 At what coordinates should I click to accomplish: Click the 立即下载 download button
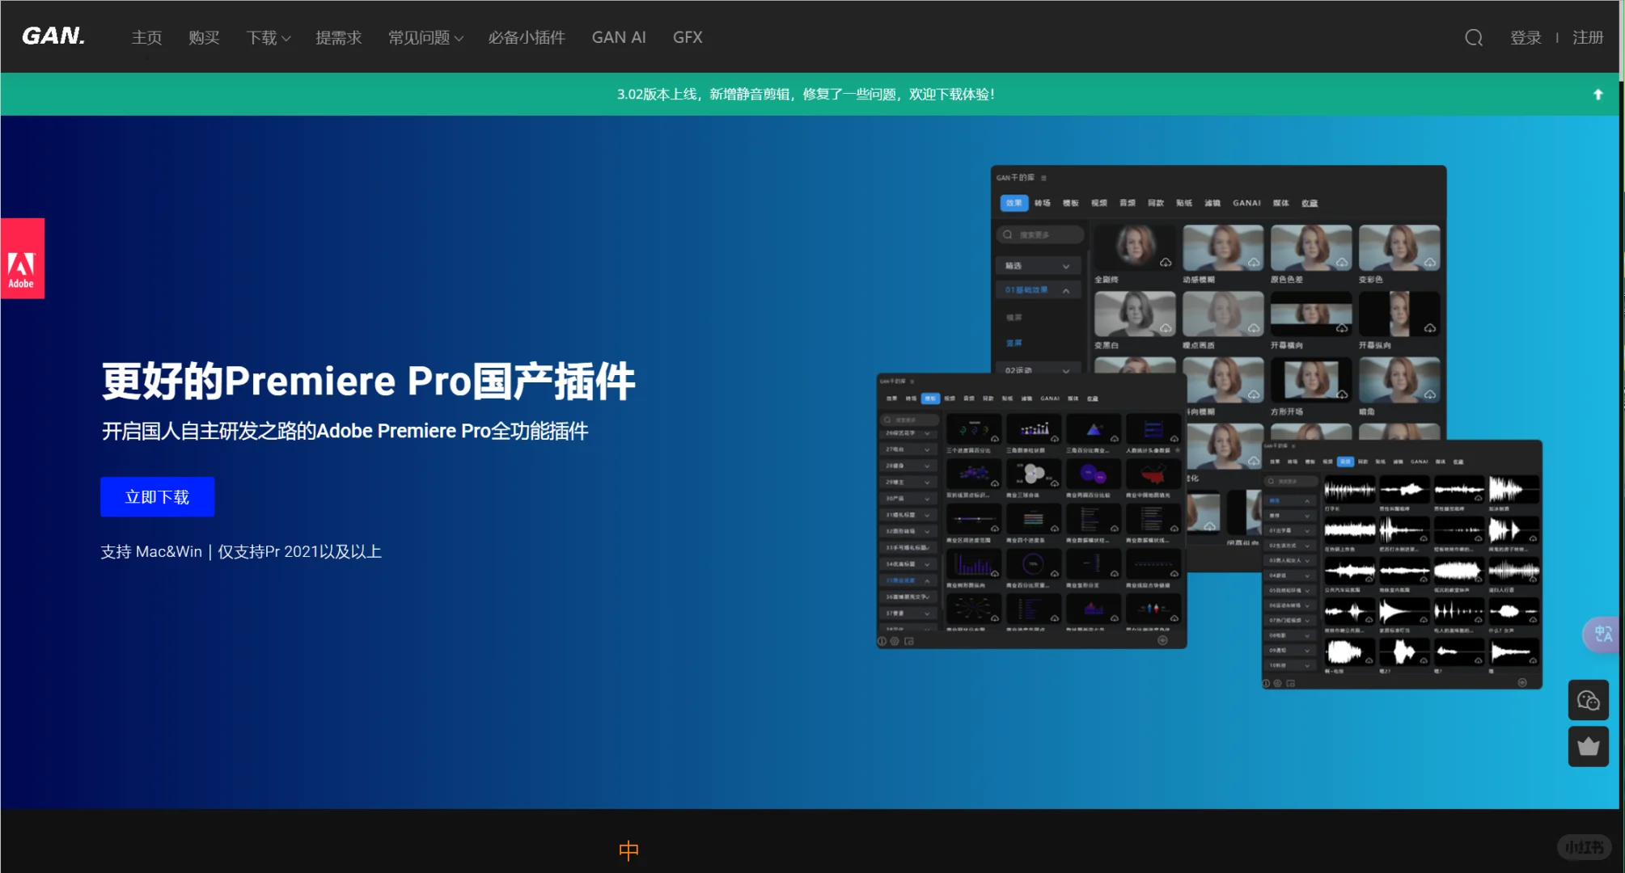(x=156, y=496)
